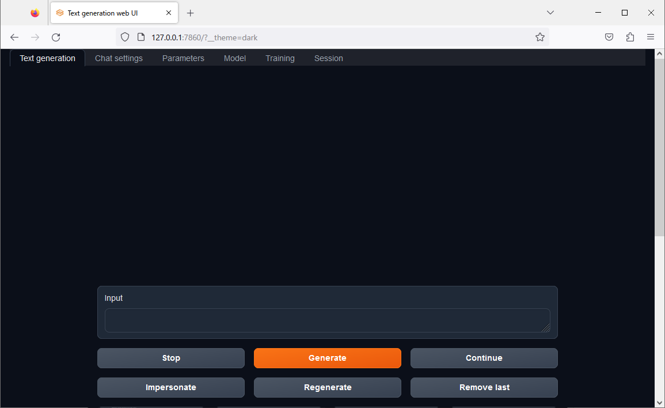
Task: Open the Chat settings tab
Action: [119, 58]
